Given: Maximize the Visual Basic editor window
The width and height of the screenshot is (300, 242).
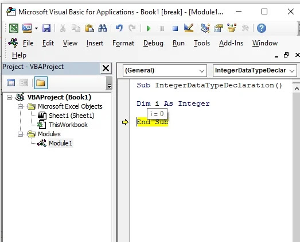Looking at the screenshot, I should [264, 11].
